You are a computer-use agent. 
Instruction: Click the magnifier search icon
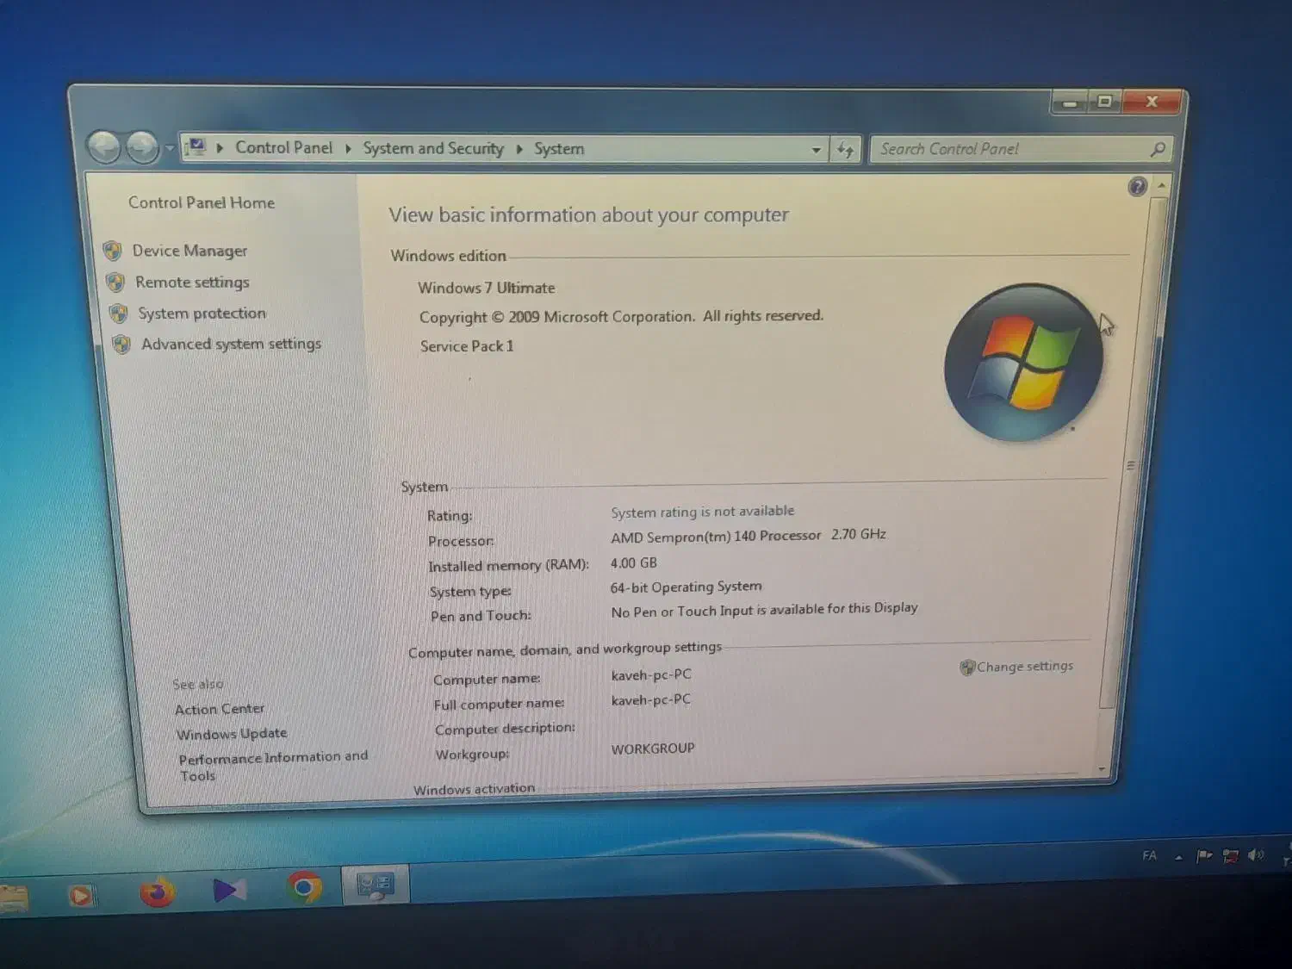1158,149
